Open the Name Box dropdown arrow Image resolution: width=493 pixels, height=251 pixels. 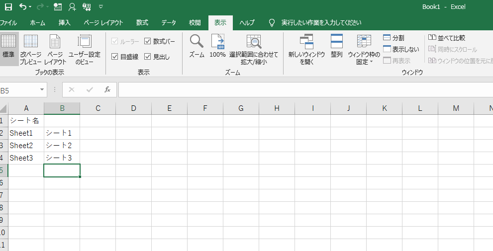(42, 90)
